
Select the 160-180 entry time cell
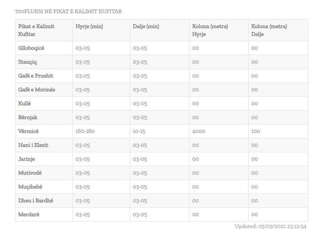[85, 131]
